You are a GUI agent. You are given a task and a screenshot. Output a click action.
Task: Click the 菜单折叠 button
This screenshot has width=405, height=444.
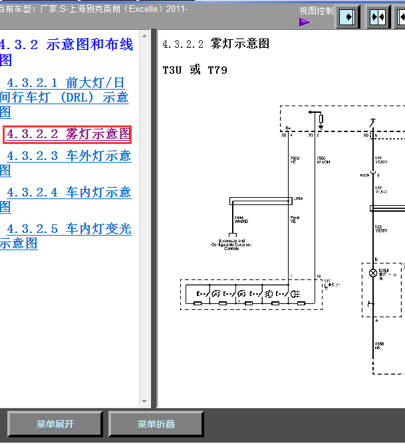[156, 424]
